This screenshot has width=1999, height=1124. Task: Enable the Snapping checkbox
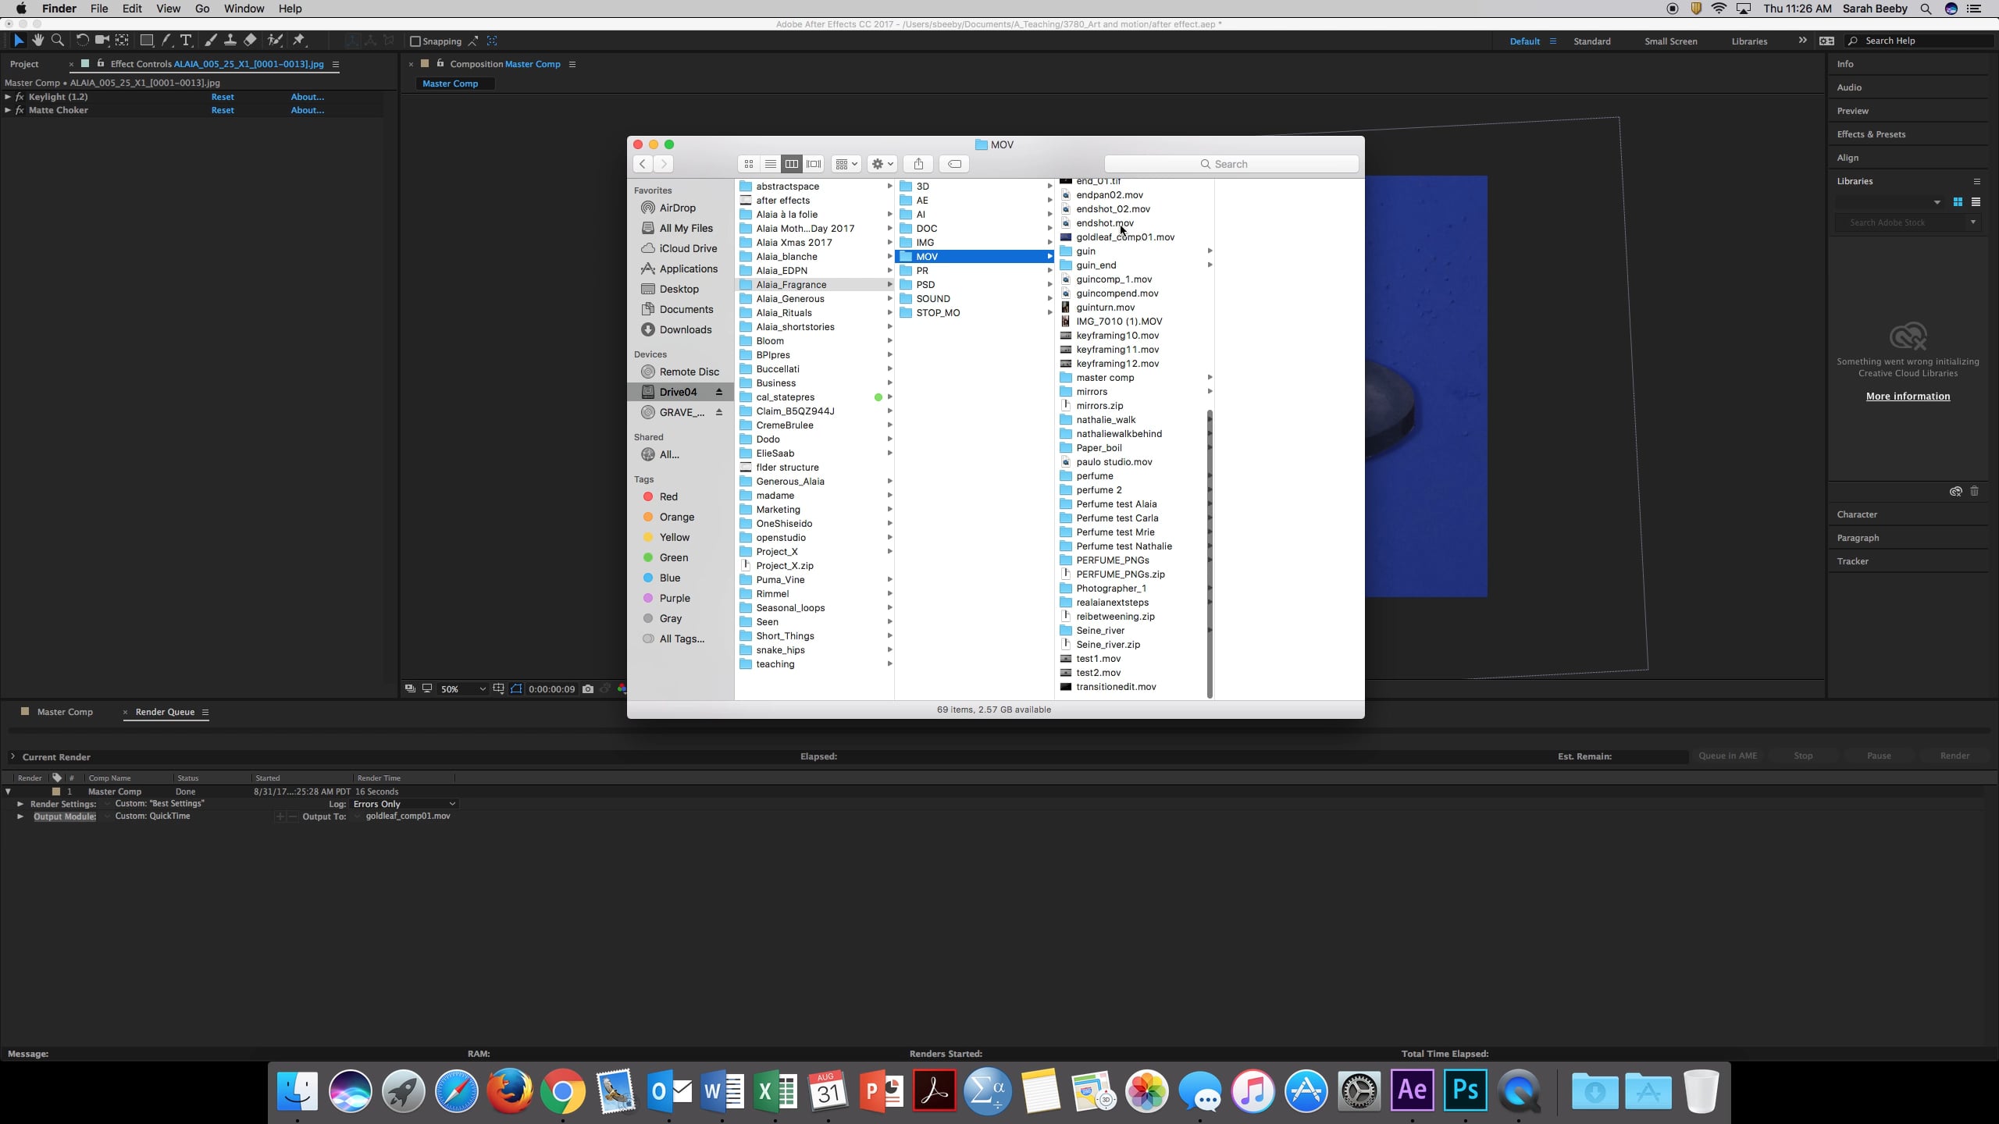pos(415,41)
